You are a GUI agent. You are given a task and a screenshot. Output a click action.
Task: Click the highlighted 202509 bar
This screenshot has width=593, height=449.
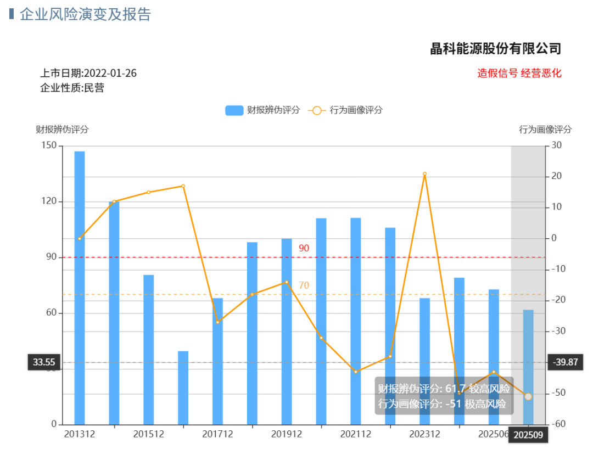click(x=528, y=367)
